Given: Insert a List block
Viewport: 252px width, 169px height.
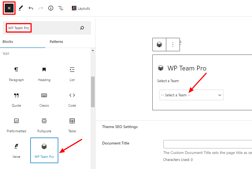Looking at the screenshot, I should pyautogui.click(x=72, y=74).
